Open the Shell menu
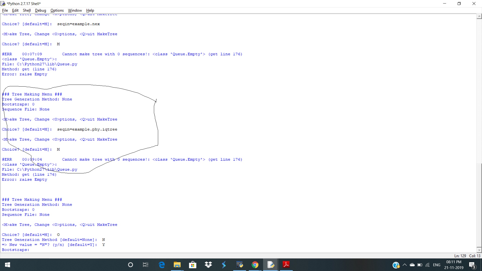The image size is (482, 271). coord(27,10)
